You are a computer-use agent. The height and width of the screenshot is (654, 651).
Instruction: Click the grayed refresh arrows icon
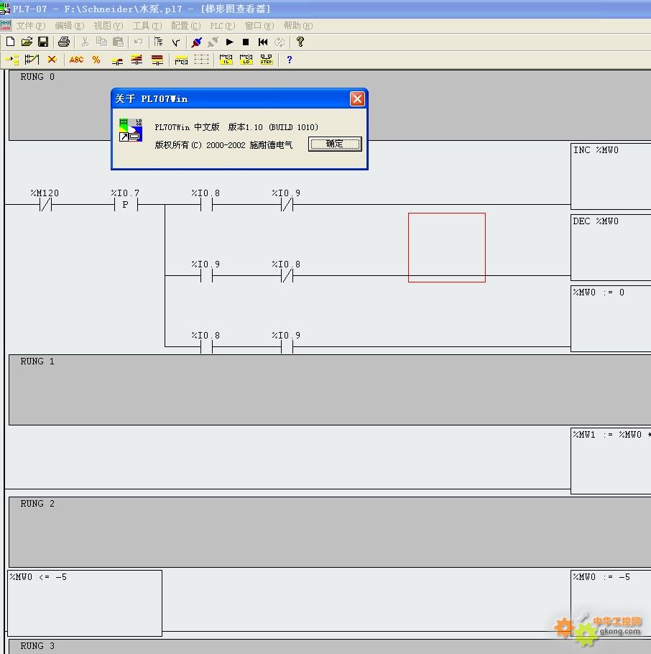coord(280,42)
